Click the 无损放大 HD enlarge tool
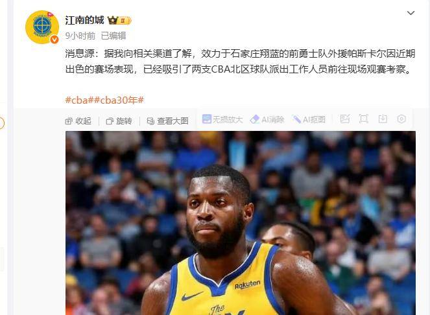The width and height of the screenshot is (430, 315). (222, 119)
